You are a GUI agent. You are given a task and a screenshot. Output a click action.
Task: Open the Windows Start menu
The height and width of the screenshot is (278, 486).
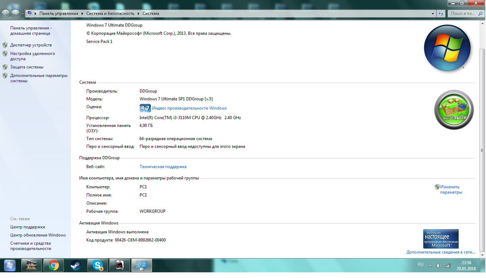10,265
